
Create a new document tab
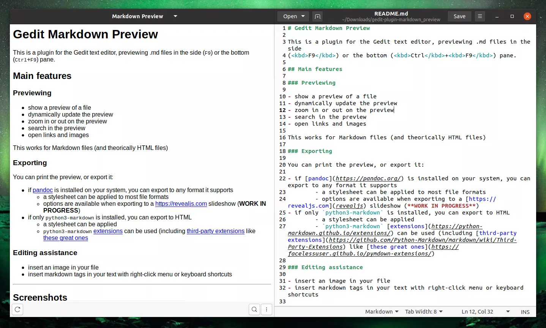(x=318, y=16)
